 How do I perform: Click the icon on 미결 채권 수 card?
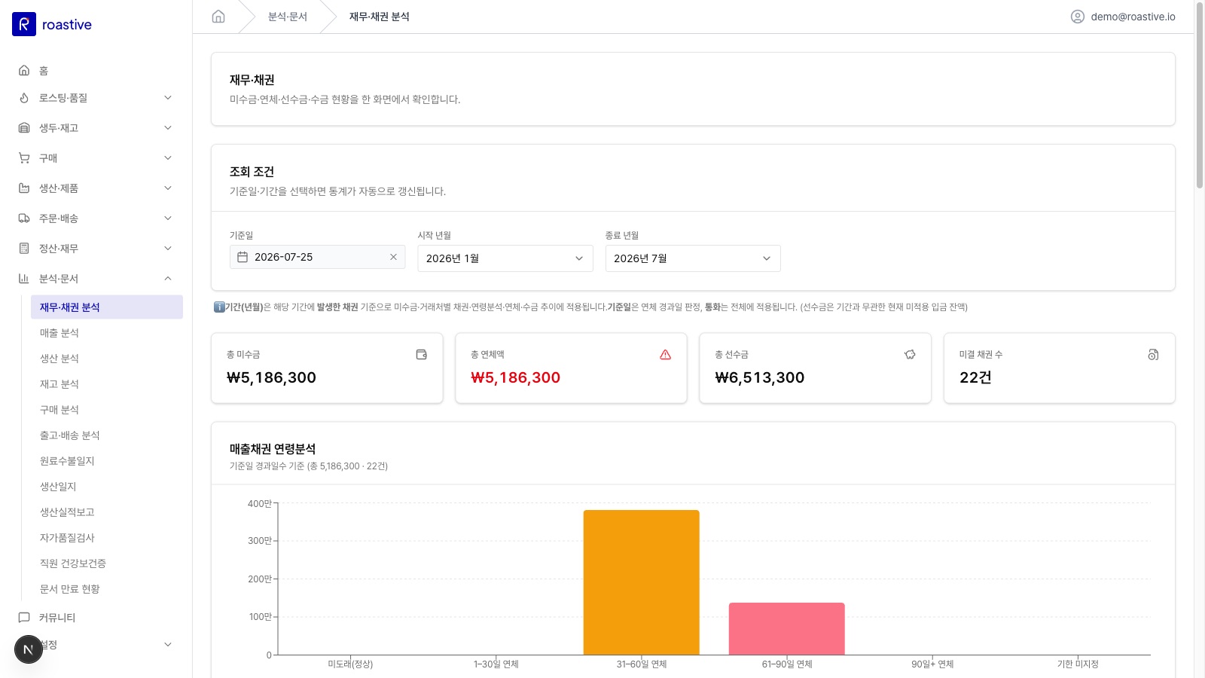1153,355
